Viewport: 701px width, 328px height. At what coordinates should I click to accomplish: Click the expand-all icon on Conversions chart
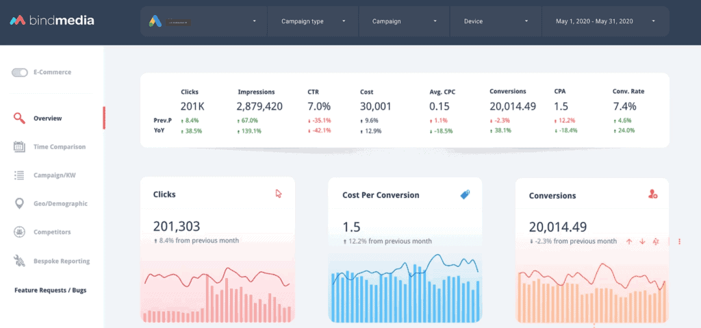[656, 242]
